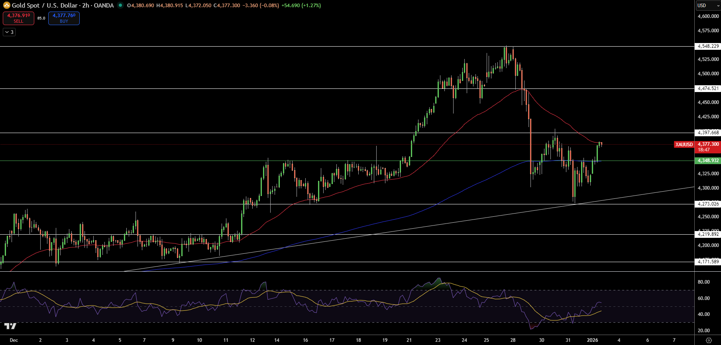The height and width of the screenshot is (345, 721).
Task: Click the 4,548.229 horizontal line price label
Action: click(708, 46)
